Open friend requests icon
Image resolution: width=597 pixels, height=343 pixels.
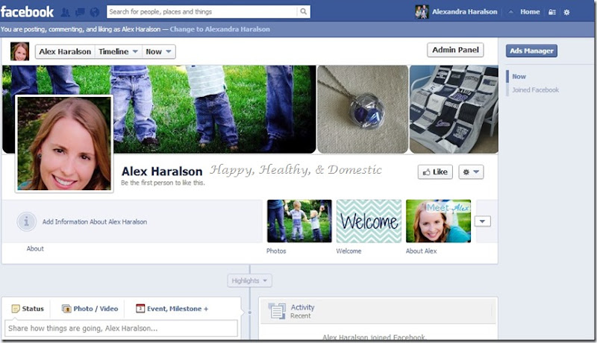66,13
